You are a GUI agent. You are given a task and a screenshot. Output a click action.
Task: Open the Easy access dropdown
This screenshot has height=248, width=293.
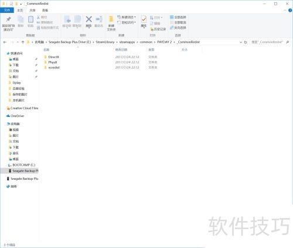126,22
